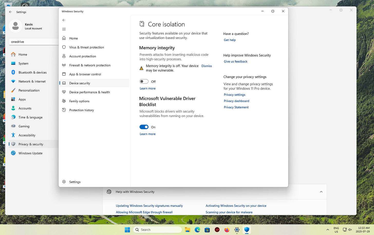Click the memory integrity warning triangle icon
Image resolution: width=374 pixels, height=235 pixels.
tap(141, 68)
